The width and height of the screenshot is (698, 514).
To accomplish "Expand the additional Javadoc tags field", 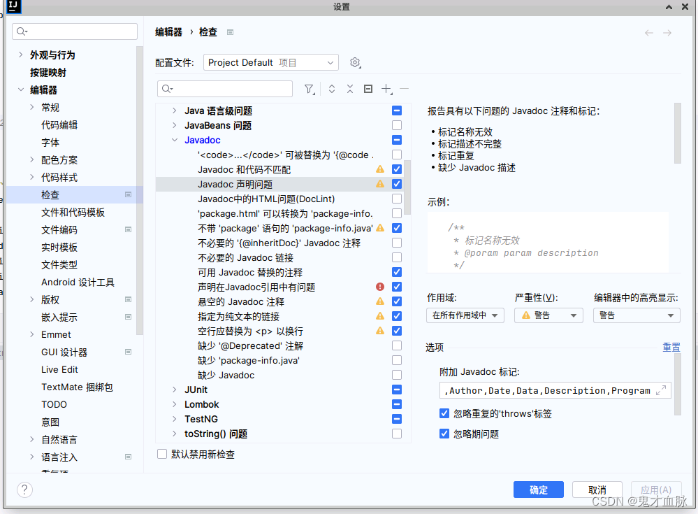I will click(x=661, y=390).
